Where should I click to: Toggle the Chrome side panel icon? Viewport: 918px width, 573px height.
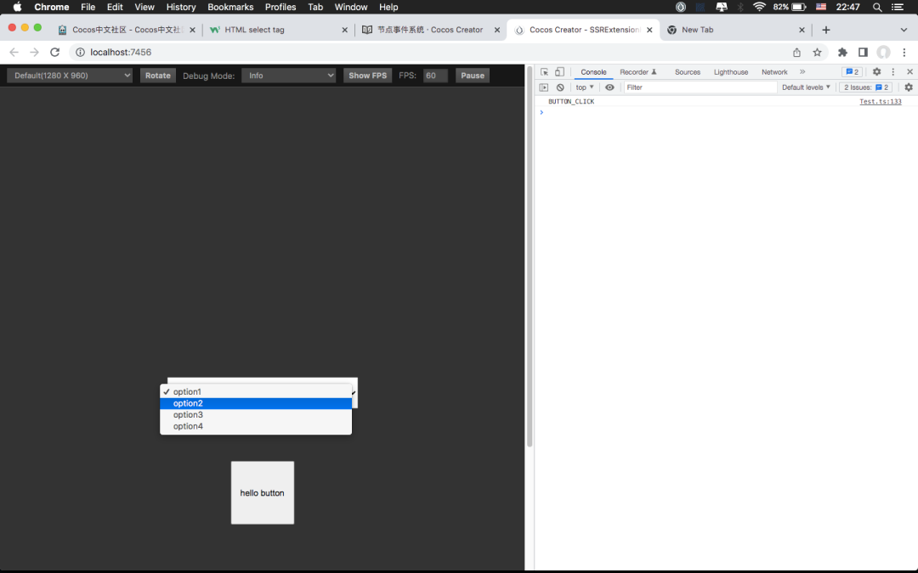[863, 52]
